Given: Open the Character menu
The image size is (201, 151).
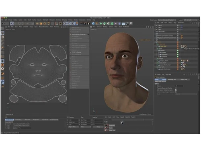Looking at the screenshot, I should pyautogui.click(x=52, y=20).
